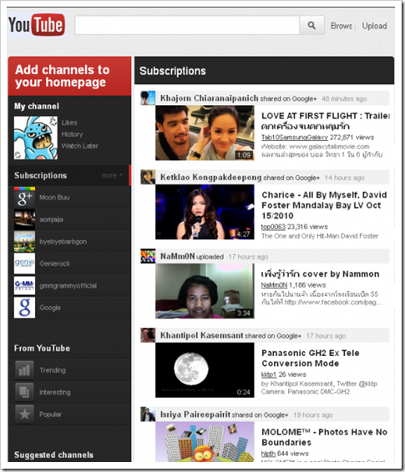Viewport: 405px width, 472px height.
Task: Click the 48 minutes ago timestamp
Action: pyautogui.click(x=344, y=98)
